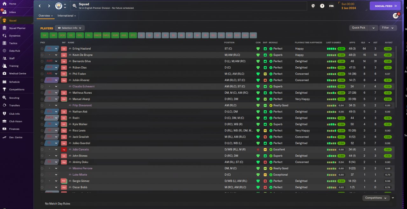The image size is (407, 209).
Task: Select the DMCR position slot
Action: 98,35
